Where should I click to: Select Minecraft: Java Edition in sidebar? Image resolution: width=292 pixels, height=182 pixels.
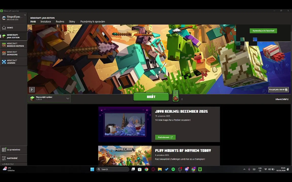14,36
